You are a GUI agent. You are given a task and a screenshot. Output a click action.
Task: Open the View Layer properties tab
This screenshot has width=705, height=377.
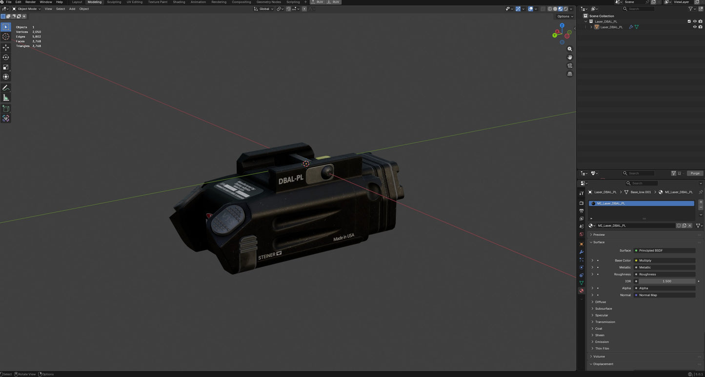pyautogui.click(x=581, y=218)
